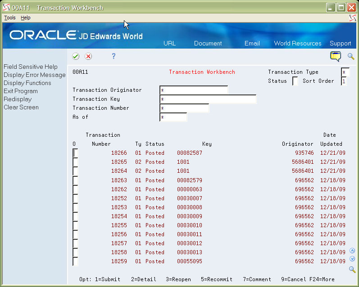
Task: Click the scroll down arrow icon
Action: pos(352,259)
